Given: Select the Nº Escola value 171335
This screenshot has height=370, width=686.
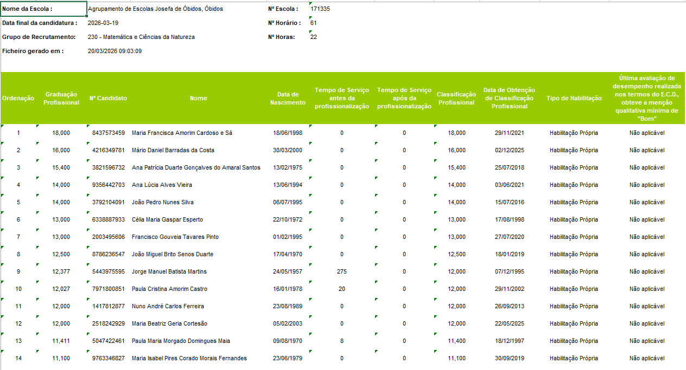Looking at the screenshot, I should pyautogui.click(x=320, y=9).
